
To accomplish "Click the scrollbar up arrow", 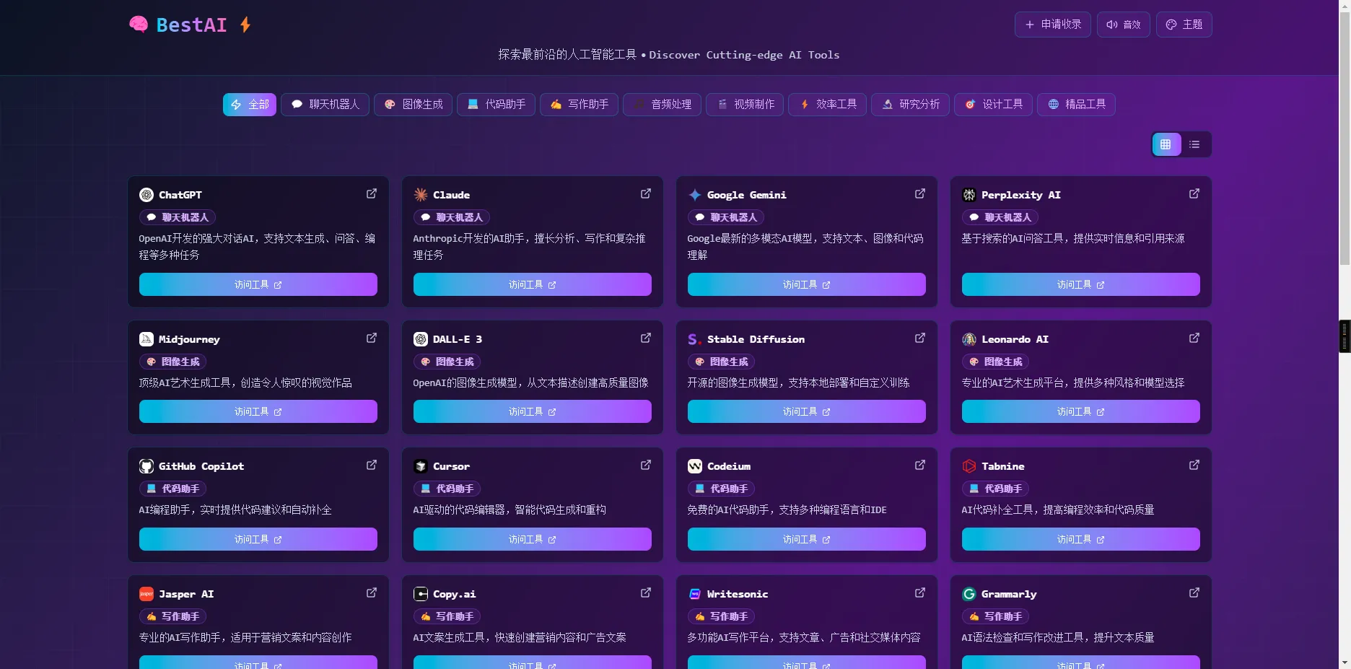I will 1345,5.
